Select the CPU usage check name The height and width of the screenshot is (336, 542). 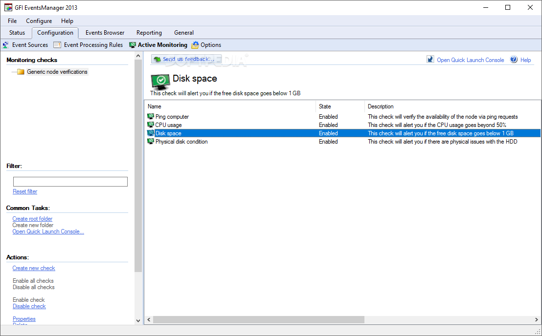pos(168,125)
